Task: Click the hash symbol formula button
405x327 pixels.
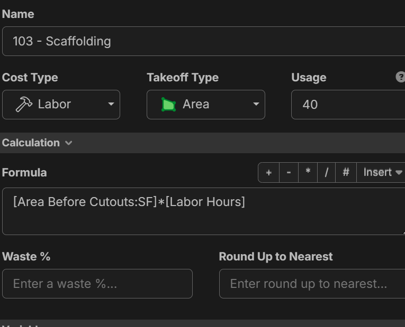Action: click(x=346, y=173)
